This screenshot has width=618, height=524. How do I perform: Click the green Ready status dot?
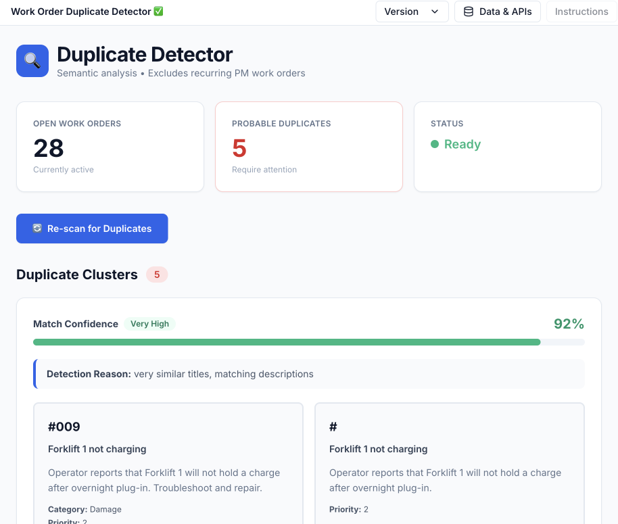point(435,144)
